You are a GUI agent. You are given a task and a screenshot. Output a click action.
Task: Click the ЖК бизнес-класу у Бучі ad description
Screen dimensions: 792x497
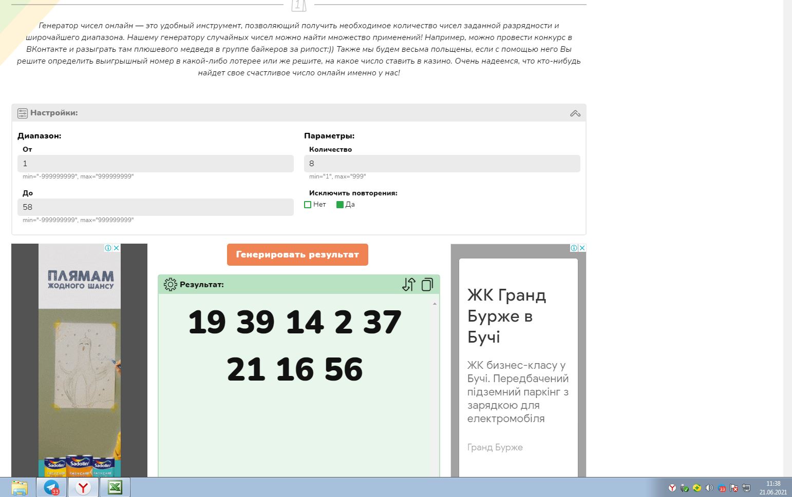[518, 392]
